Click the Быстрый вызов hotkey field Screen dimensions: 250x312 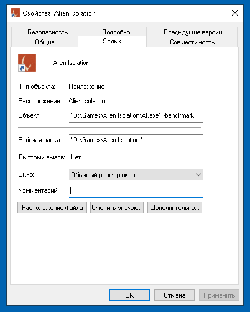tap(136, 158)
